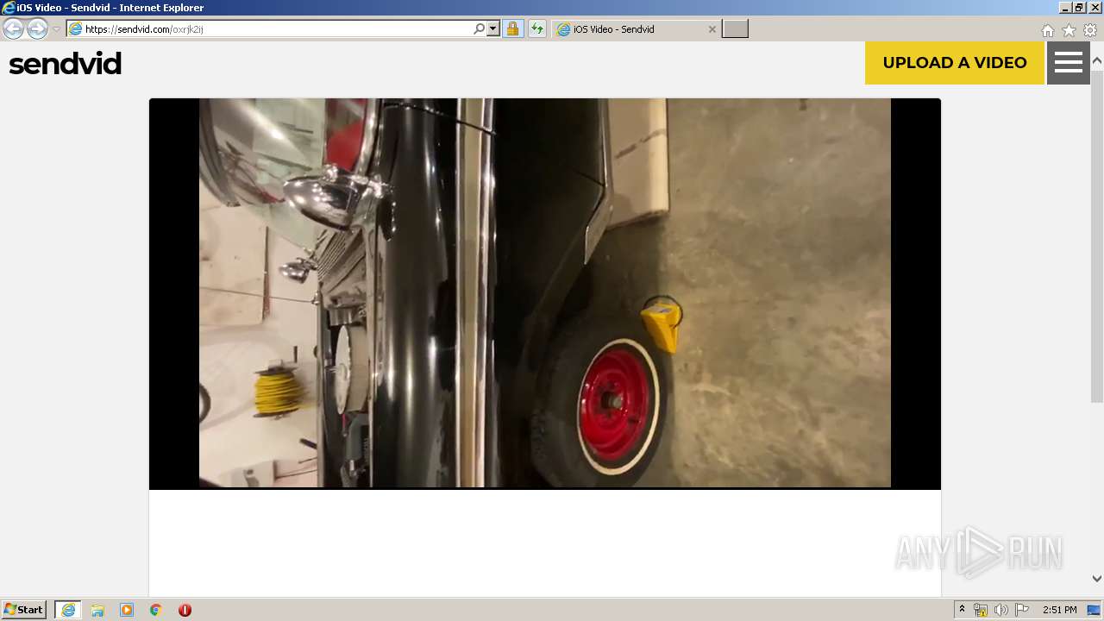Expand the address bar autocomplete dropdown
The height and width of the screenshot is (621, 1104).
pyautogui.click(x=493, y=29)
